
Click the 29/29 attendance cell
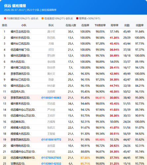tap(127, 38)
